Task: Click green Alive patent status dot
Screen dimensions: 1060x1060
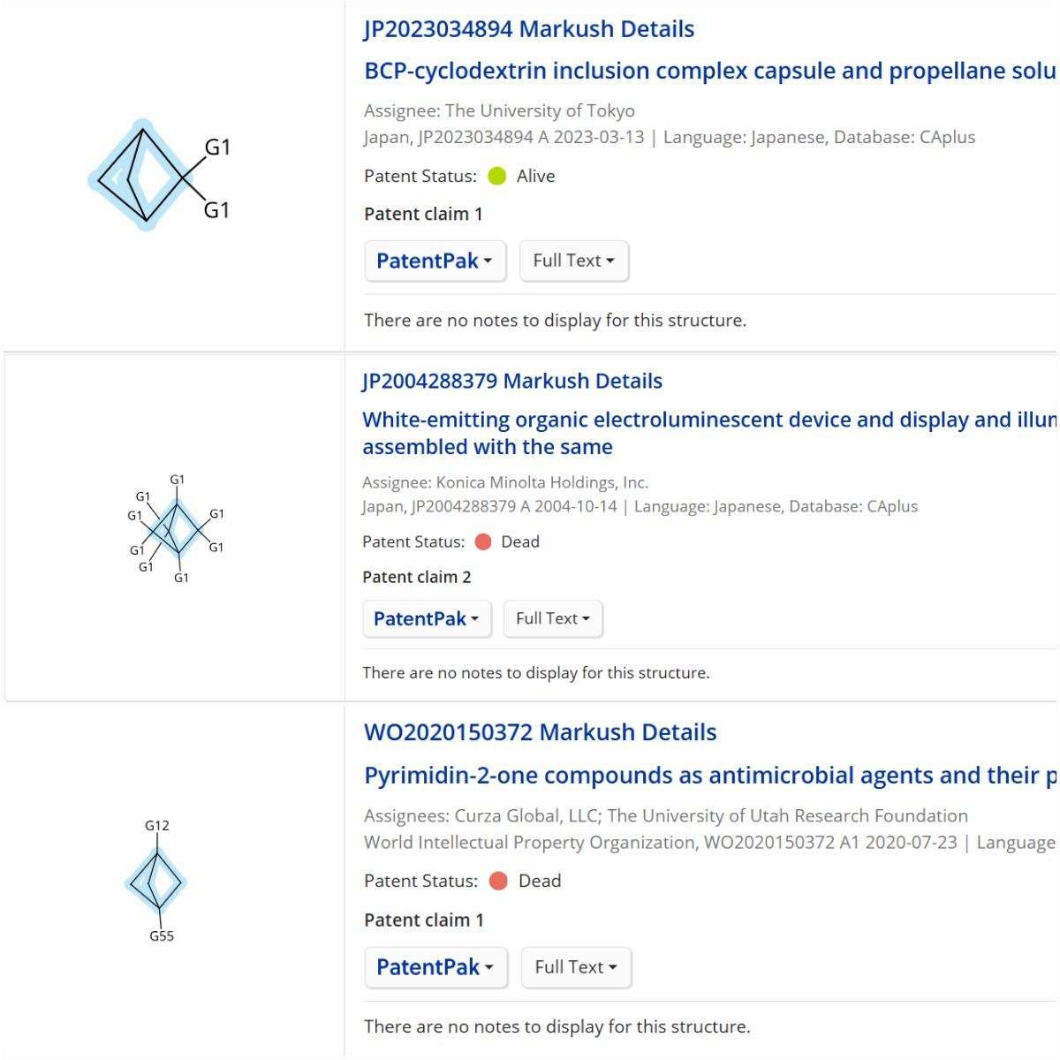Action: [x=497, y=176]
